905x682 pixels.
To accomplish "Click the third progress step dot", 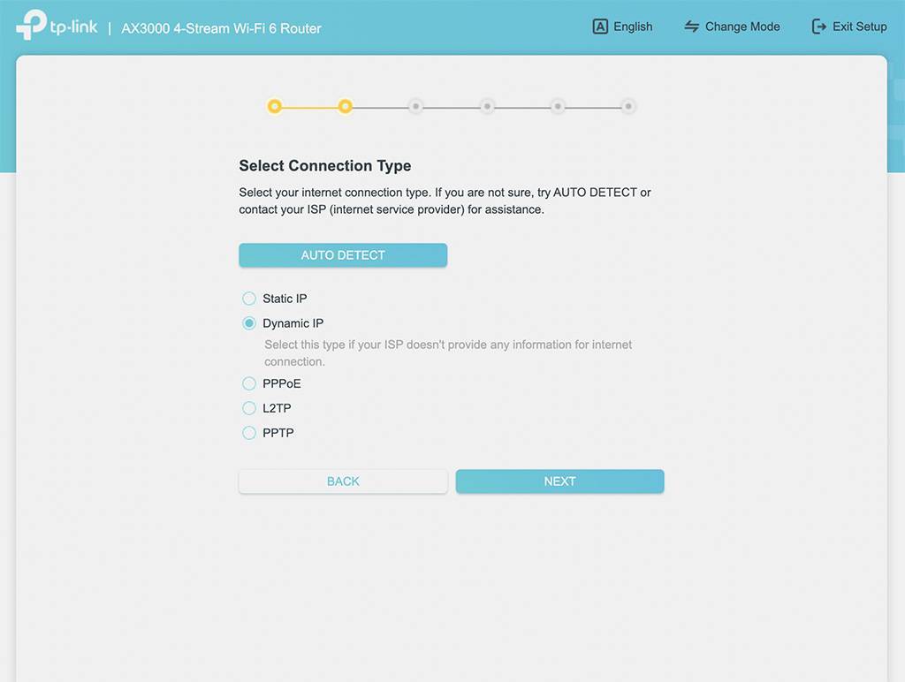I will coord(416,107).
